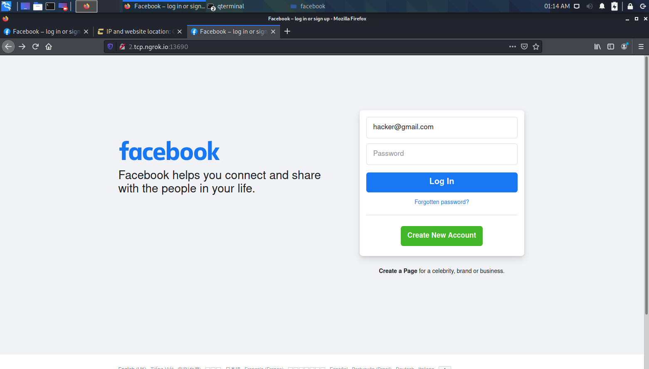Click the email field containing hacker@gmail.com

[442, 127]
